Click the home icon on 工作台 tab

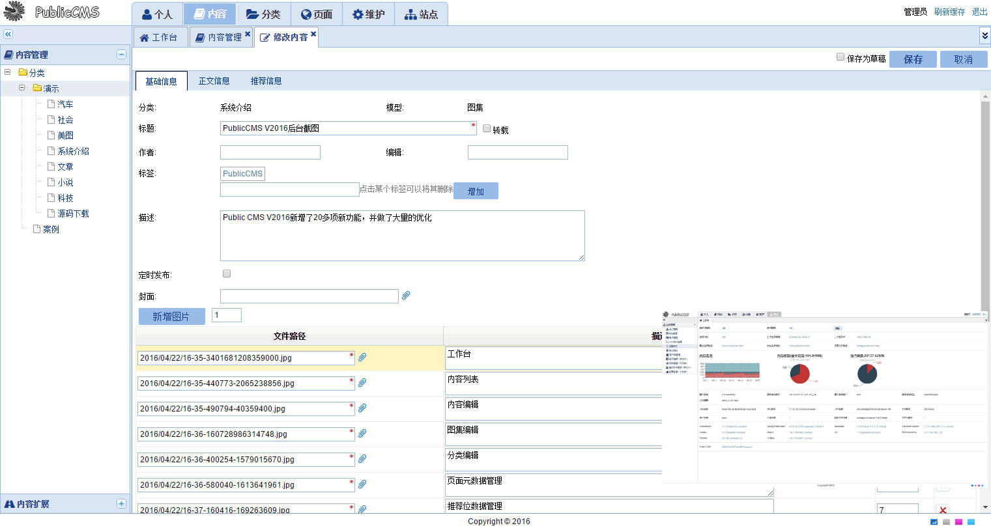coord(144,38)
